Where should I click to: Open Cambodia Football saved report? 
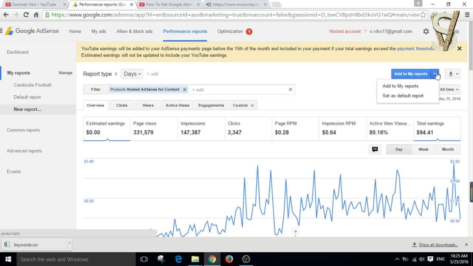[x=33, y=85]
